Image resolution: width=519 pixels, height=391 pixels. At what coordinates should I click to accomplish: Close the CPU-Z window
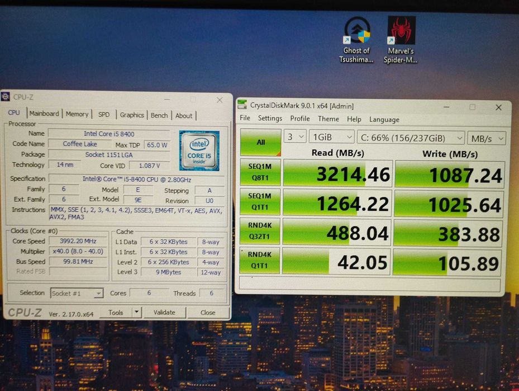coord(220,100)
